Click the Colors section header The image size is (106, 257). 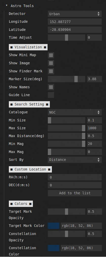coord(21,204)
